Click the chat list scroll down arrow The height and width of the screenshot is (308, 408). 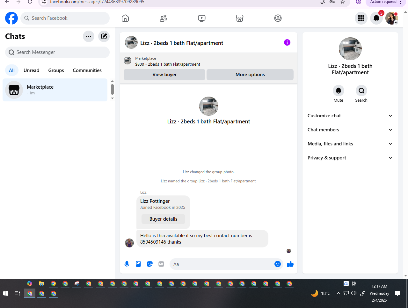pos(112,99)
